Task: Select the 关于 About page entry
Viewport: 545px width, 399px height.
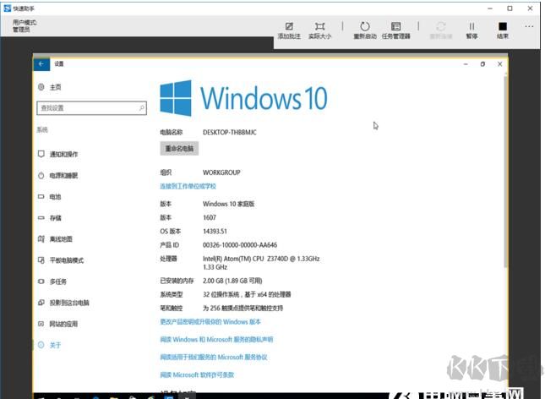Action: (x=49, y=345)
